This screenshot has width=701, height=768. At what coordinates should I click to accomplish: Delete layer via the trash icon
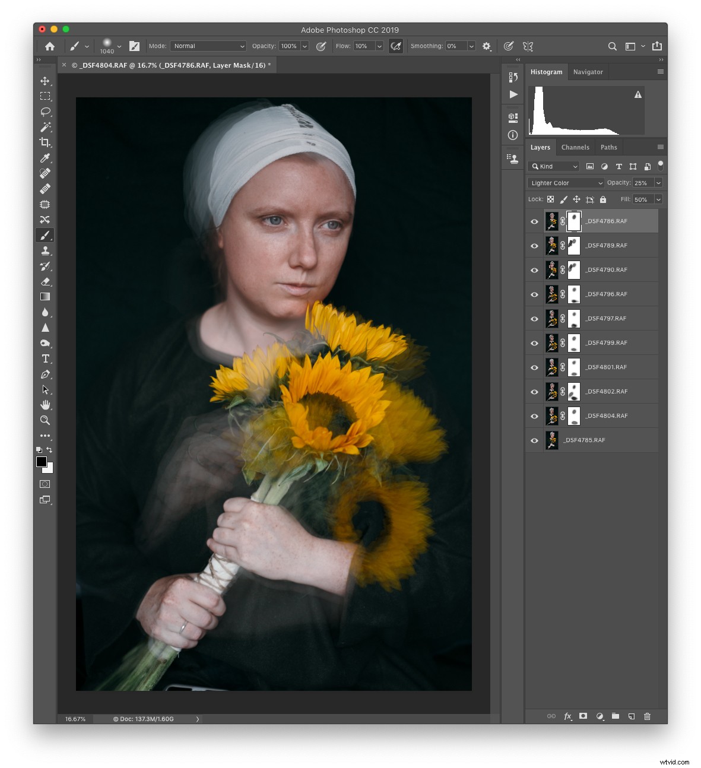(x=647, y=716)
